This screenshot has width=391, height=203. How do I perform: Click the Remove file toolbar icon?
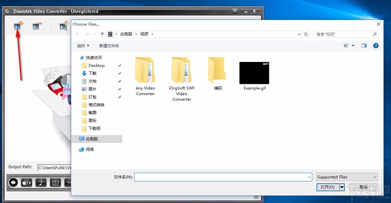click(37, 26)
